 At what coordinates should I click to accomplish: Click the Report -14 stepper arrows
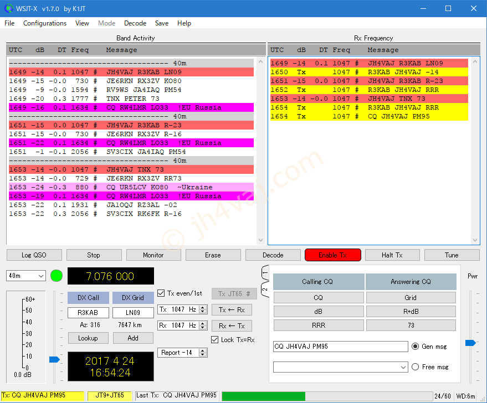203,353
